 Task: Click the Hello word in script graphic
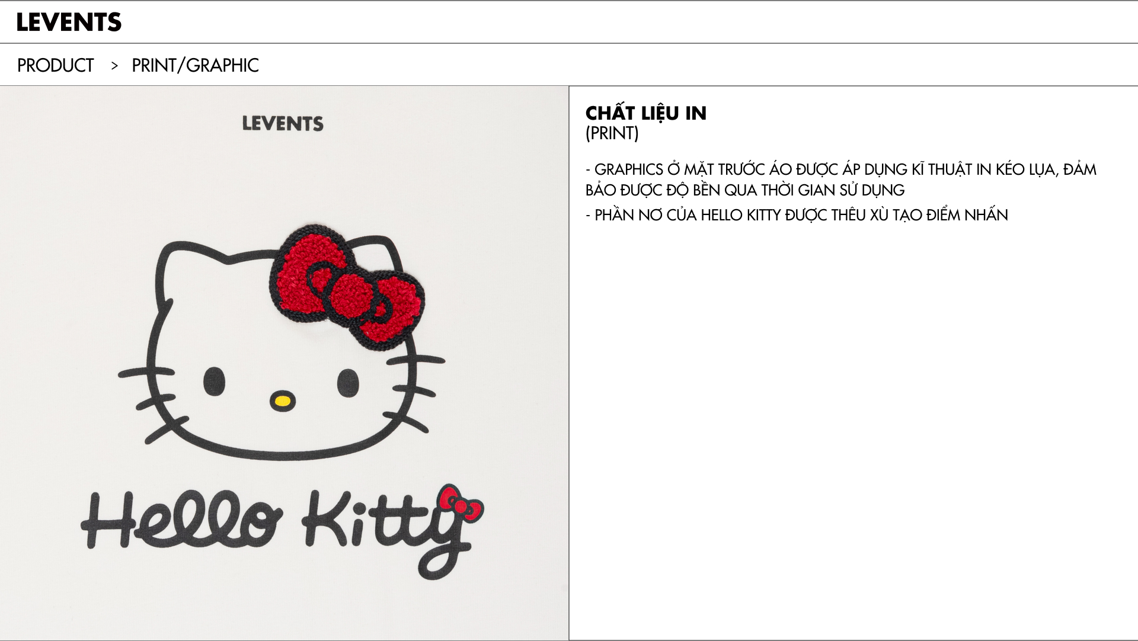182,518
